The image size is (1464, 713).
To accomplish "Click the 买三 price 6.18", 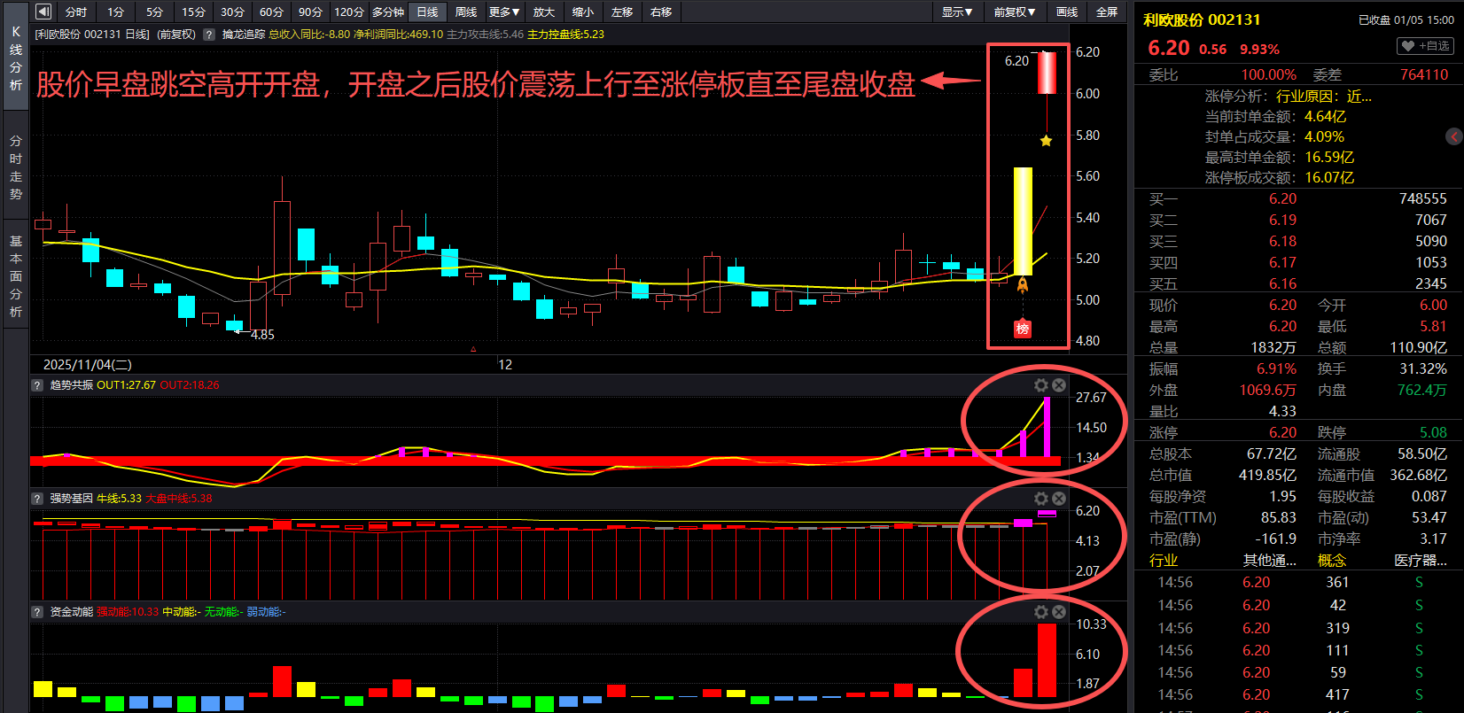I will [x=1282, y=241].
